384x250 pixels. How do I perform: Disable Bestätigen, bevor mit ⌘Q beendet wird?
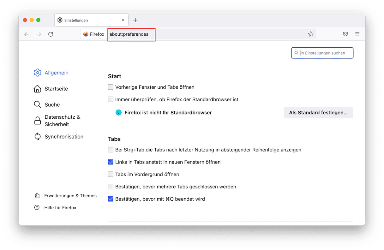pos(111,199)
